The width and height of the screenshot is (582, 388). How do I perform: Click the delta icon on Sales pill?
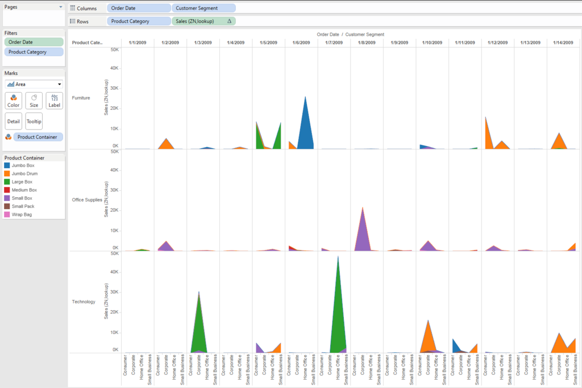tap(230, 21)
